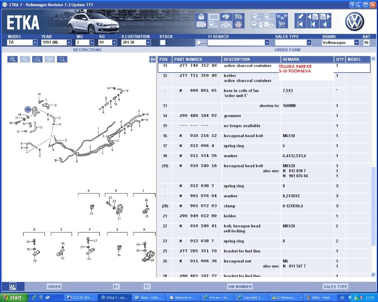Image resolution: width=378 pixels, height=302 pixels.
Task: Click the parts list scroll down arrow
Action: tap(373, 274)
